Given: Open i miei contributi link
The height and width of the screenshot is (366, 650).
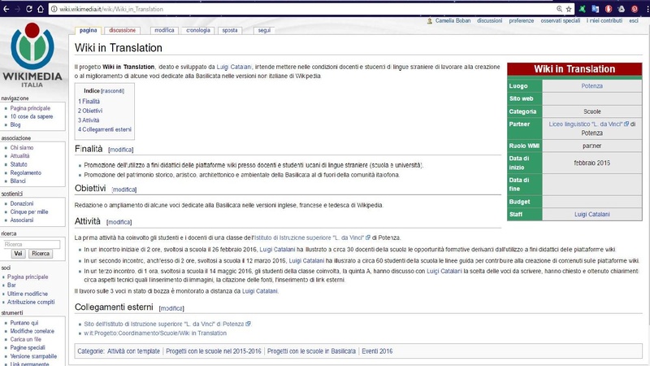Looking at the screenshot, I should [604, 21].
